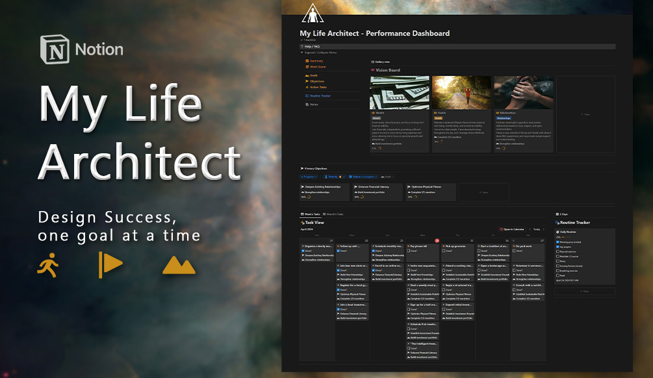This screenshot has width=653, height=378.
Task: Select the 2 Days view tab
Action: coord(562,214)
